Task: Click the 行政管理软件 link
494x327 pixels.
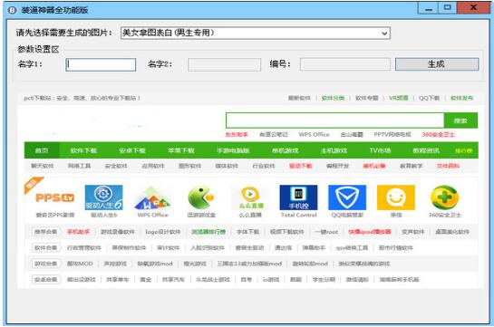Action: click(84, 247)
